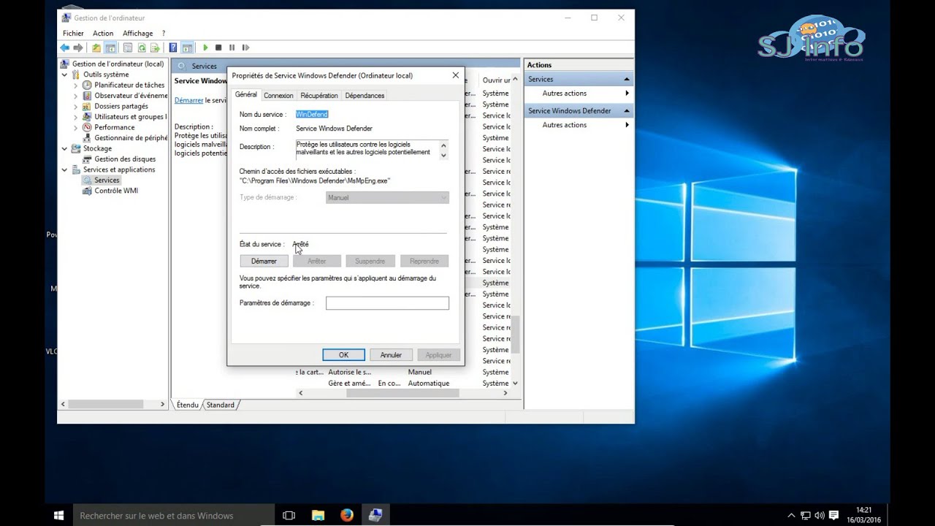Expand the Performance node
This screenshot has width=935, height=526.
coord(75,127)
